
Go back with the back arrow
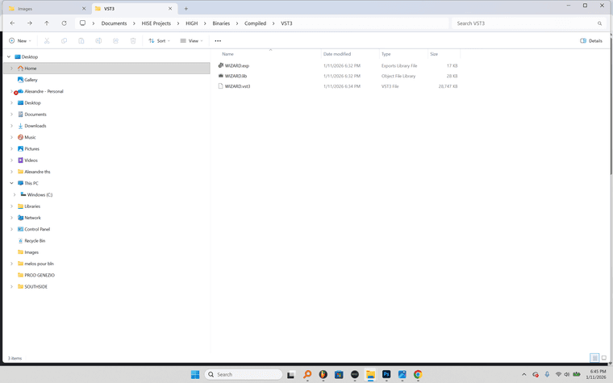click(x=13, y=23)
